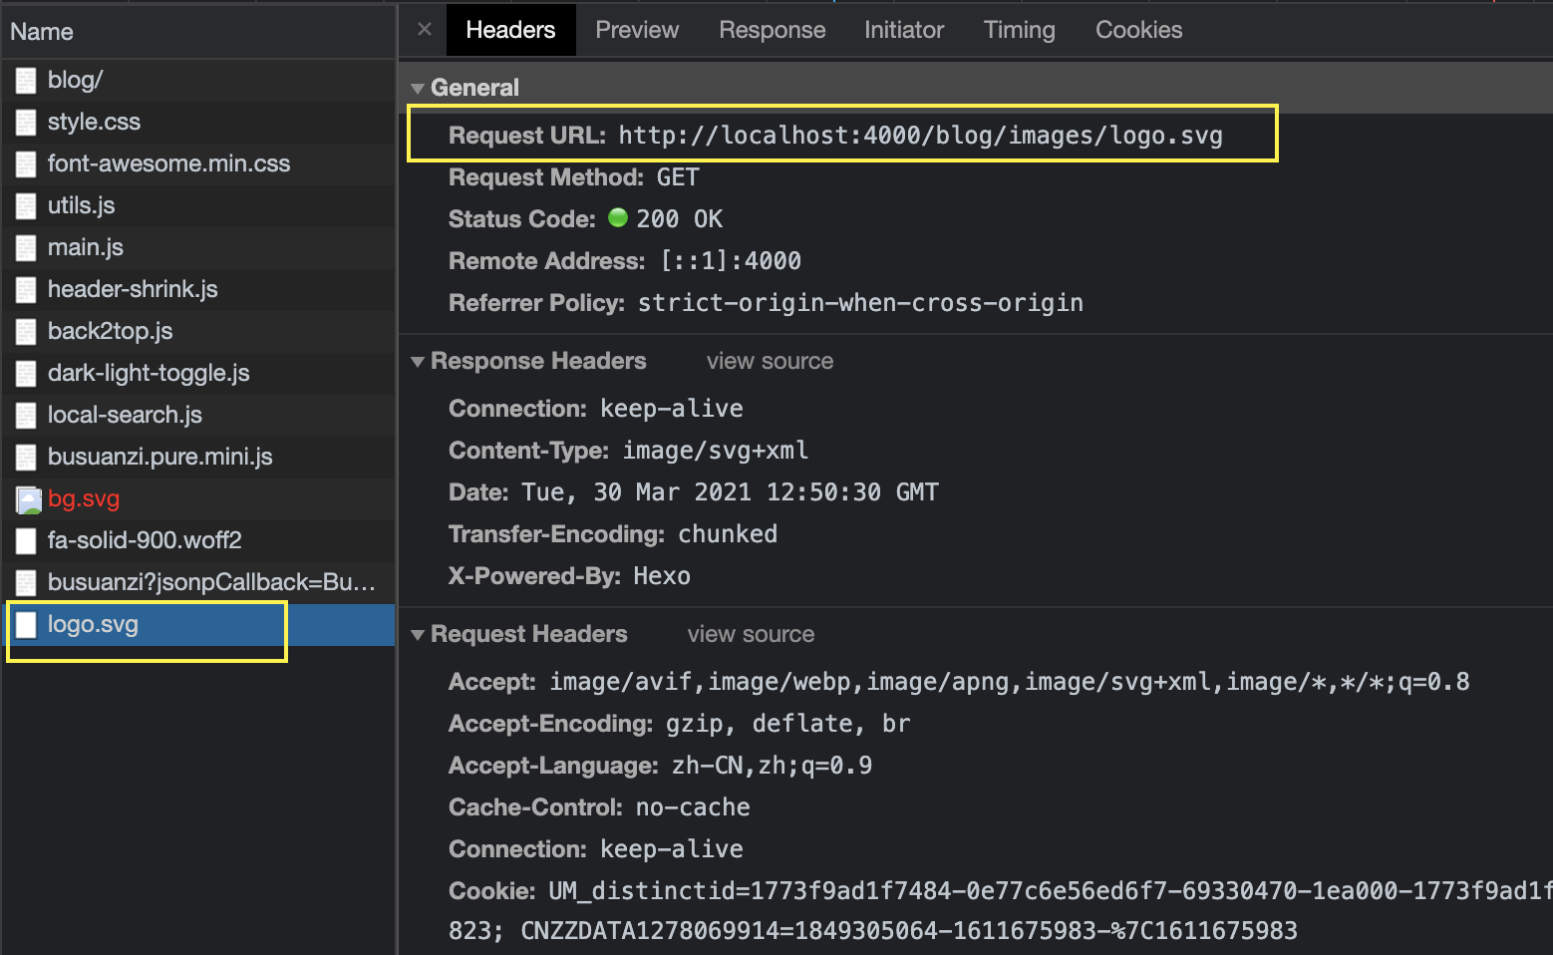
Task: Click the green status indicator beside 200 OK
Action: [620, 218]
